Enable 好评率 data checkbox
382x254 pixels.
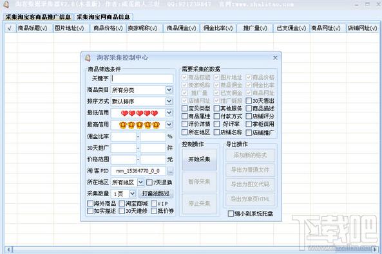coord(216,124)
